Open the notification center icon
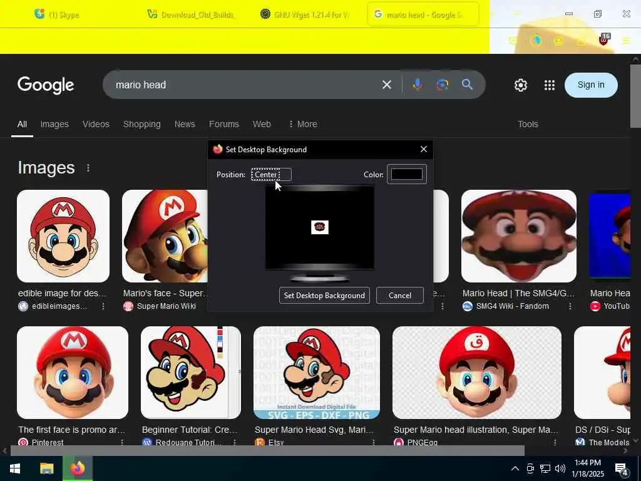This screenshot has width=641, height=481. pyautogui.click(x=622, y=469)
